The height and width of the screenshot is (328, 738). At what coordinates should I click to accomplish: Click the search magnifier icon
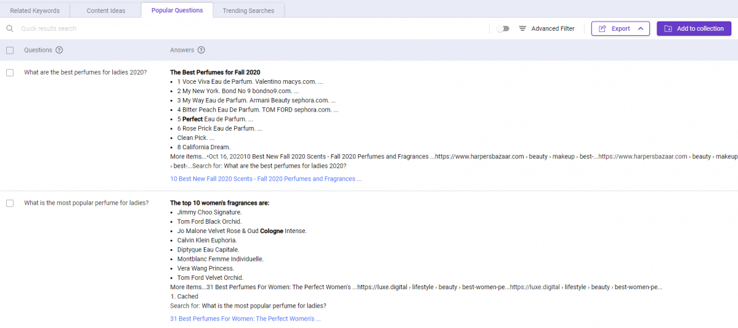9,29
